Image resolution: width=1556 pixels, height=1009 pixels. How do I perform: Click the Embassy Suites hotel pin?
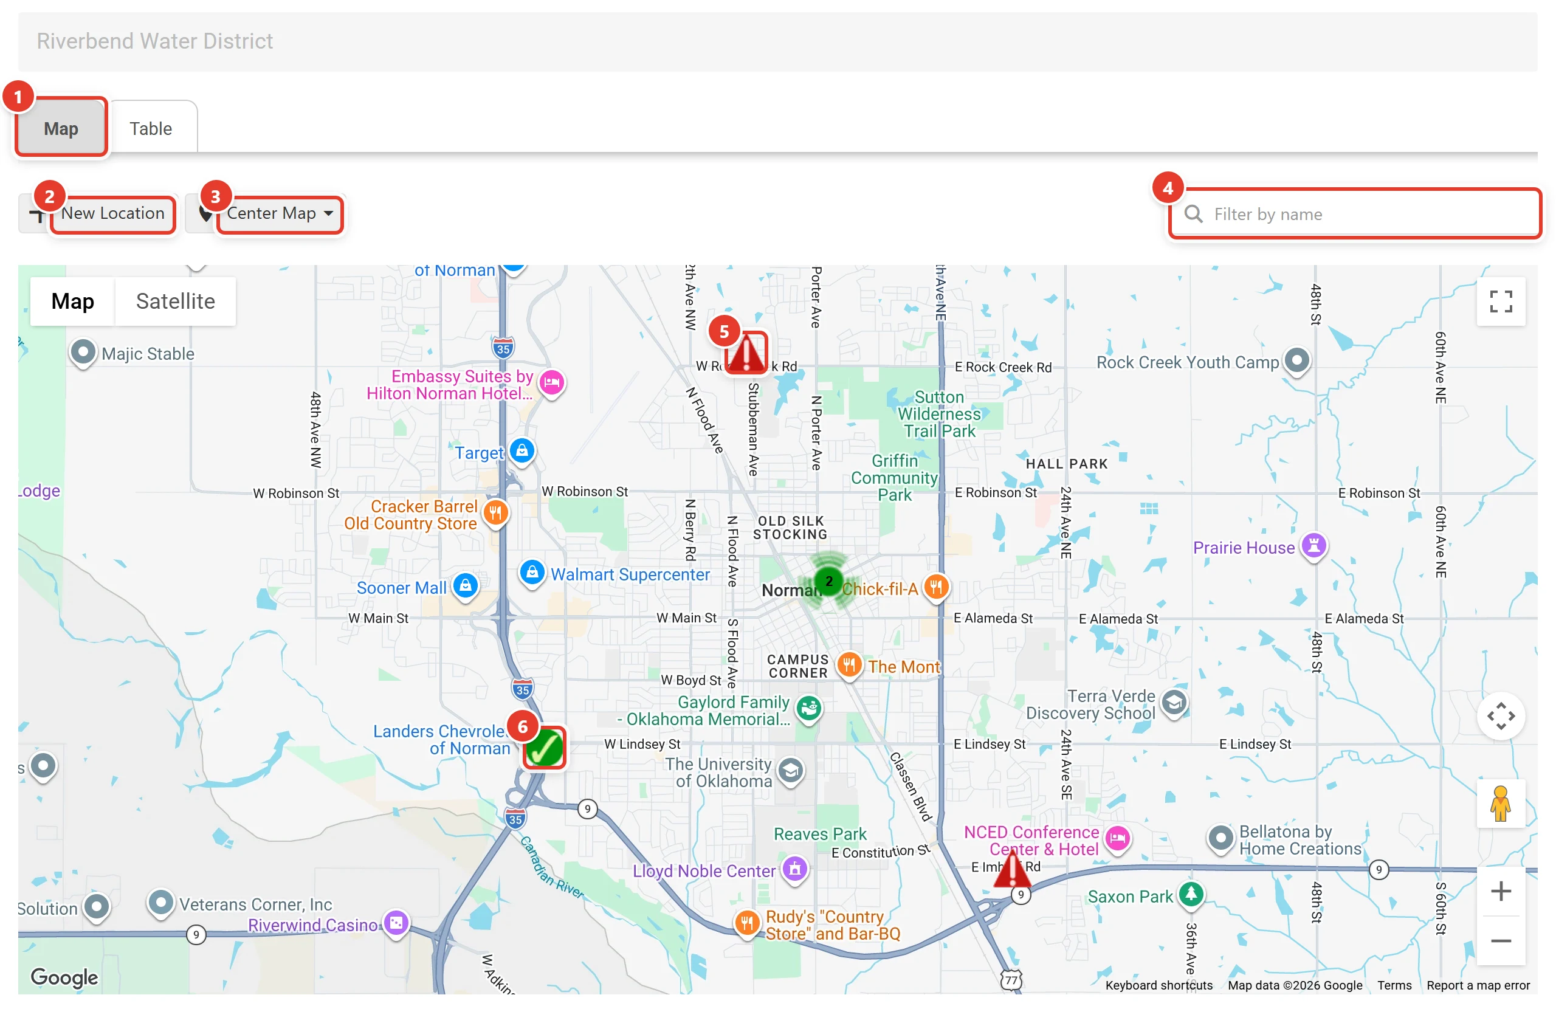[x=552, y=383]
